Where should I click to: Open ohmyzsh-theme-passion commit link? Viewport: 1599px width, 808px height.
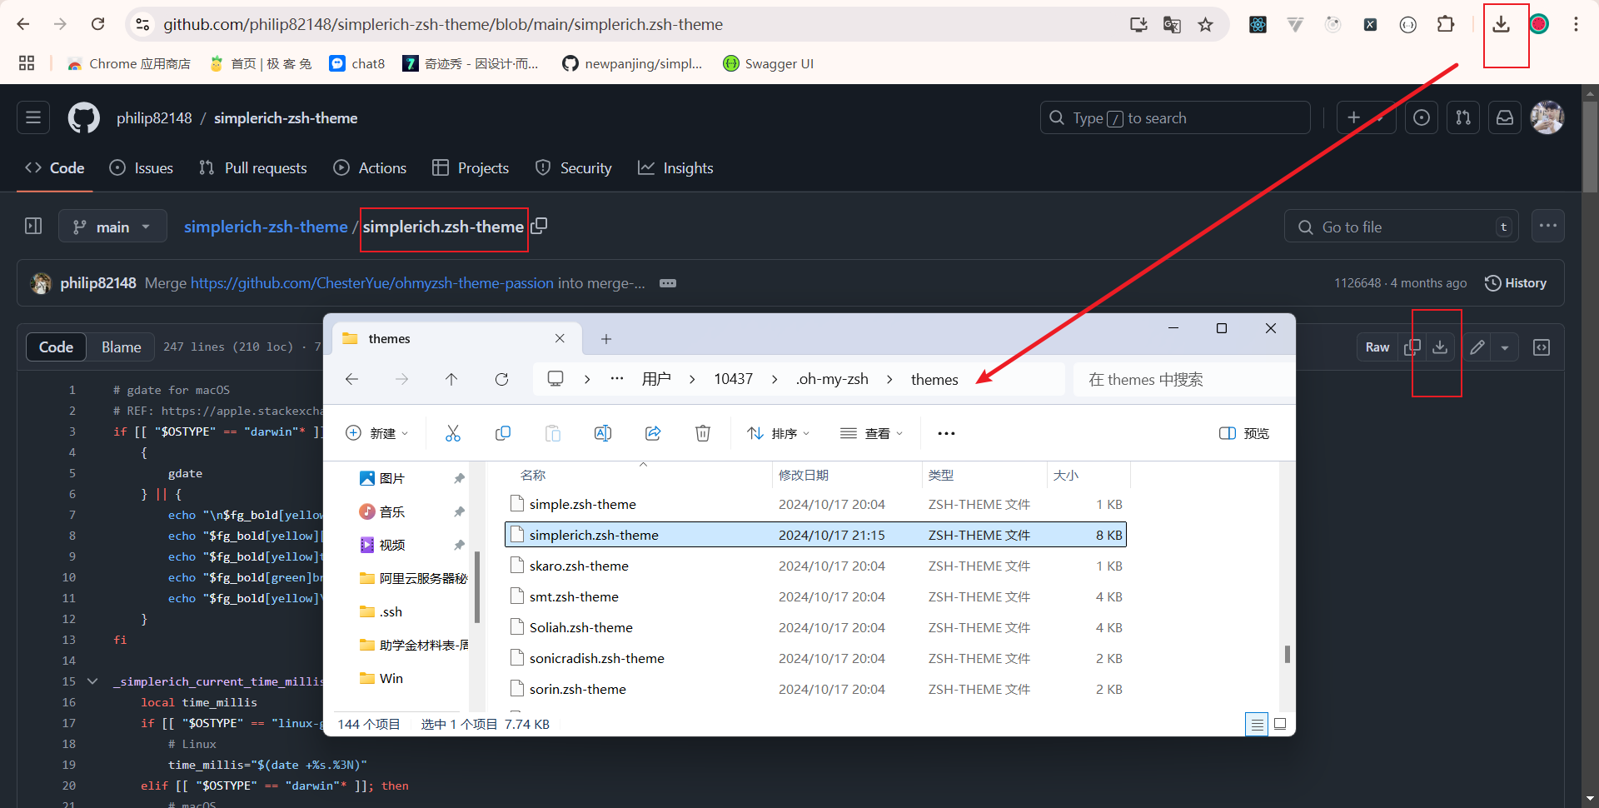pyautogui.click(x=372, y=283)
